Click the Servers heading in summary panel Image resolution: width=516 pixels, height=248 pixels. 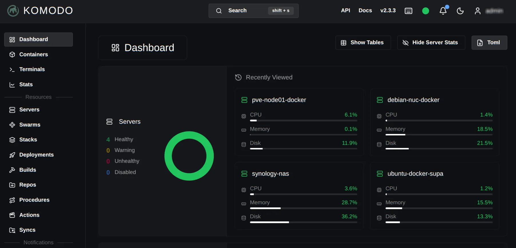tap(130, 122)
